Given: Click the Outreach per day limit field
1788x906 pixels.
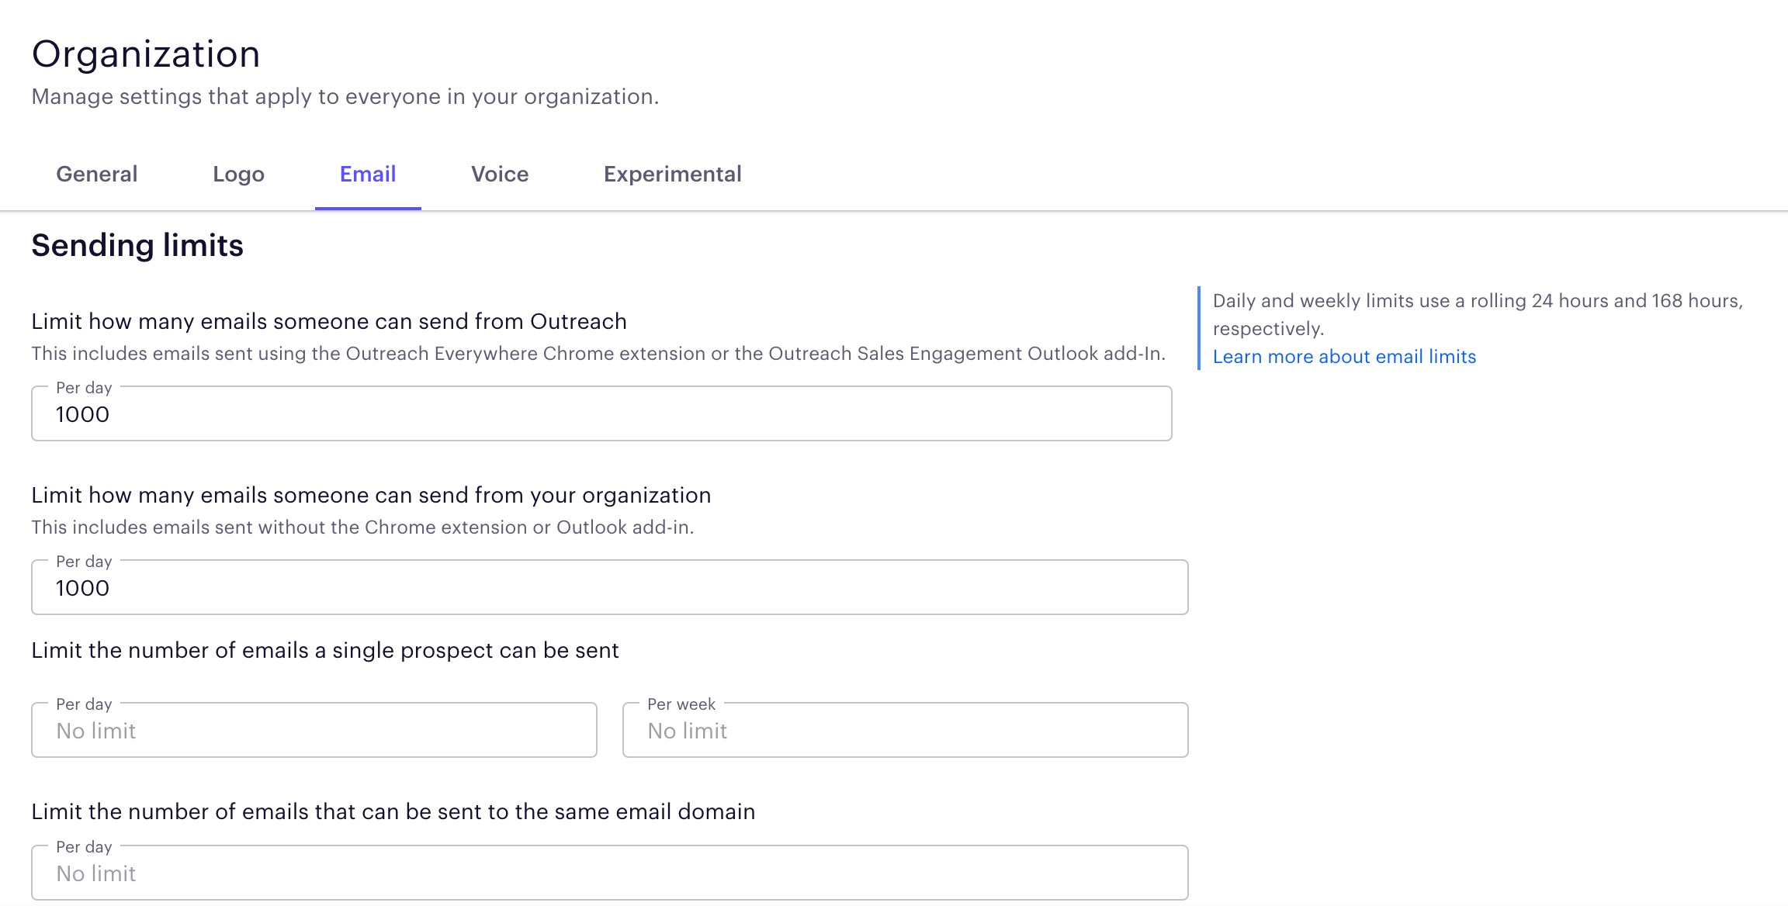Looking at the screenshot, I should point(601,414).
